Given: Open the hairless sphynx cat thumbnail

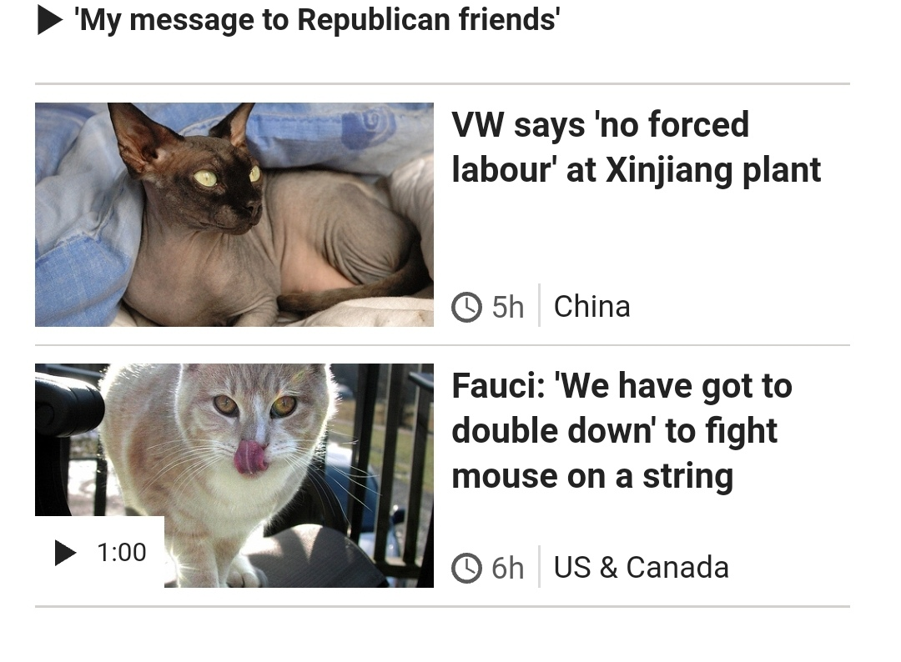Looking at the screenshot, I should point(234,215).
